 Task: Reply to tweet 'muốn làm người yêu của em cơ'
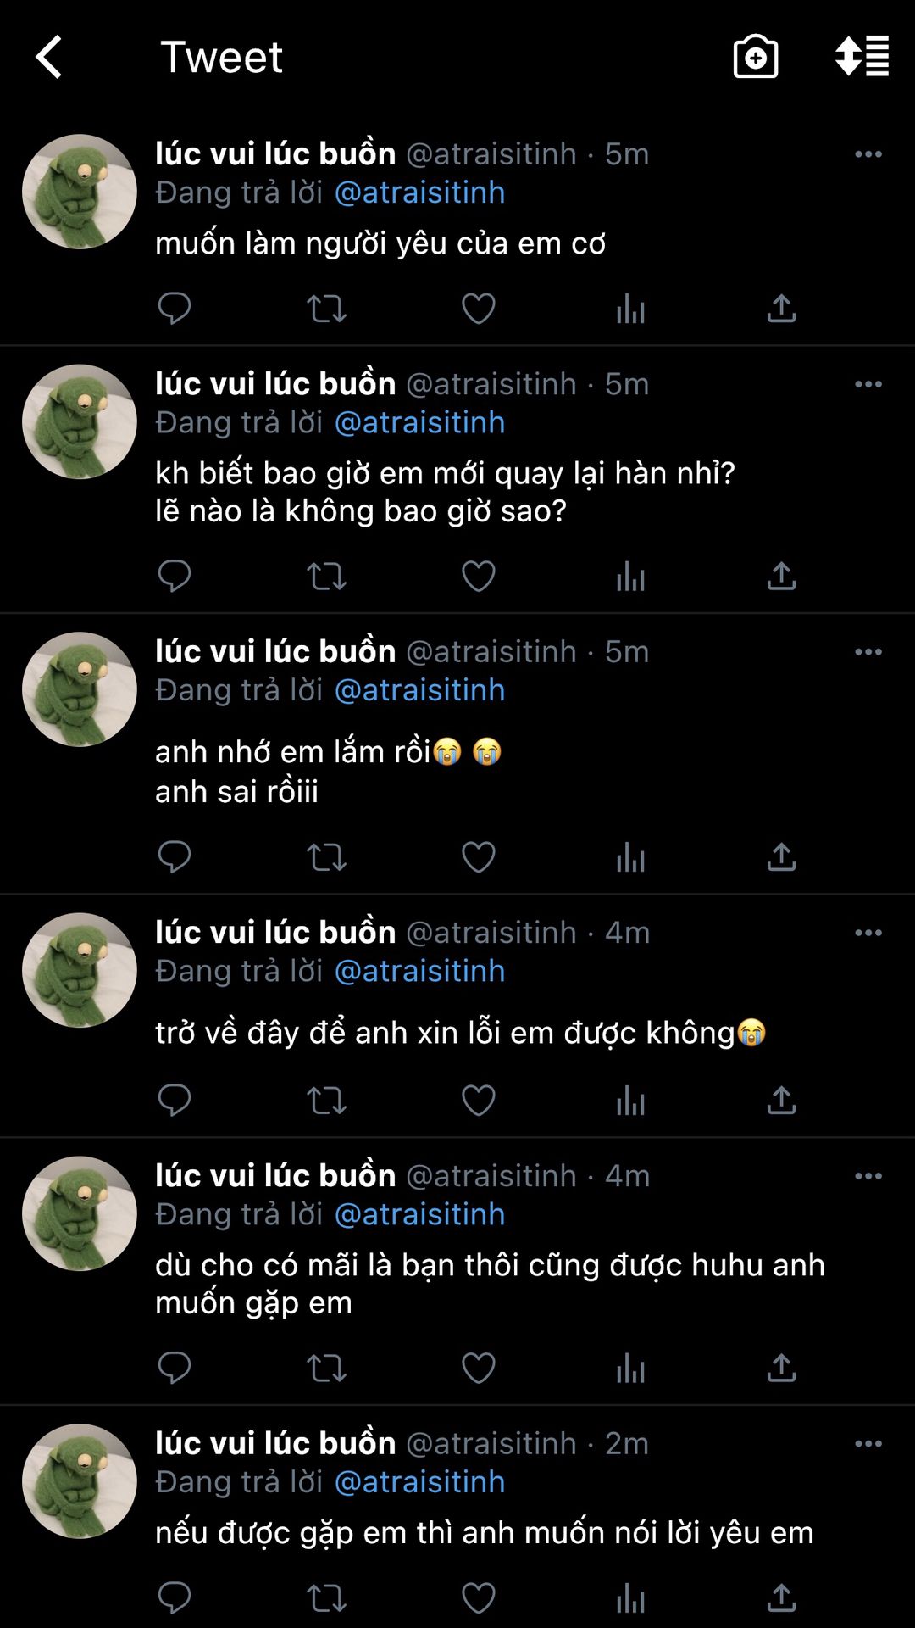pyautogui.click(x=175, y=309)
